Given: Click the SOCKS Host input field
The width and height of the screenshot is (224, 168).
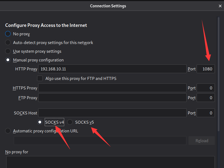Looking at the screenshot, I should point(112,113).
